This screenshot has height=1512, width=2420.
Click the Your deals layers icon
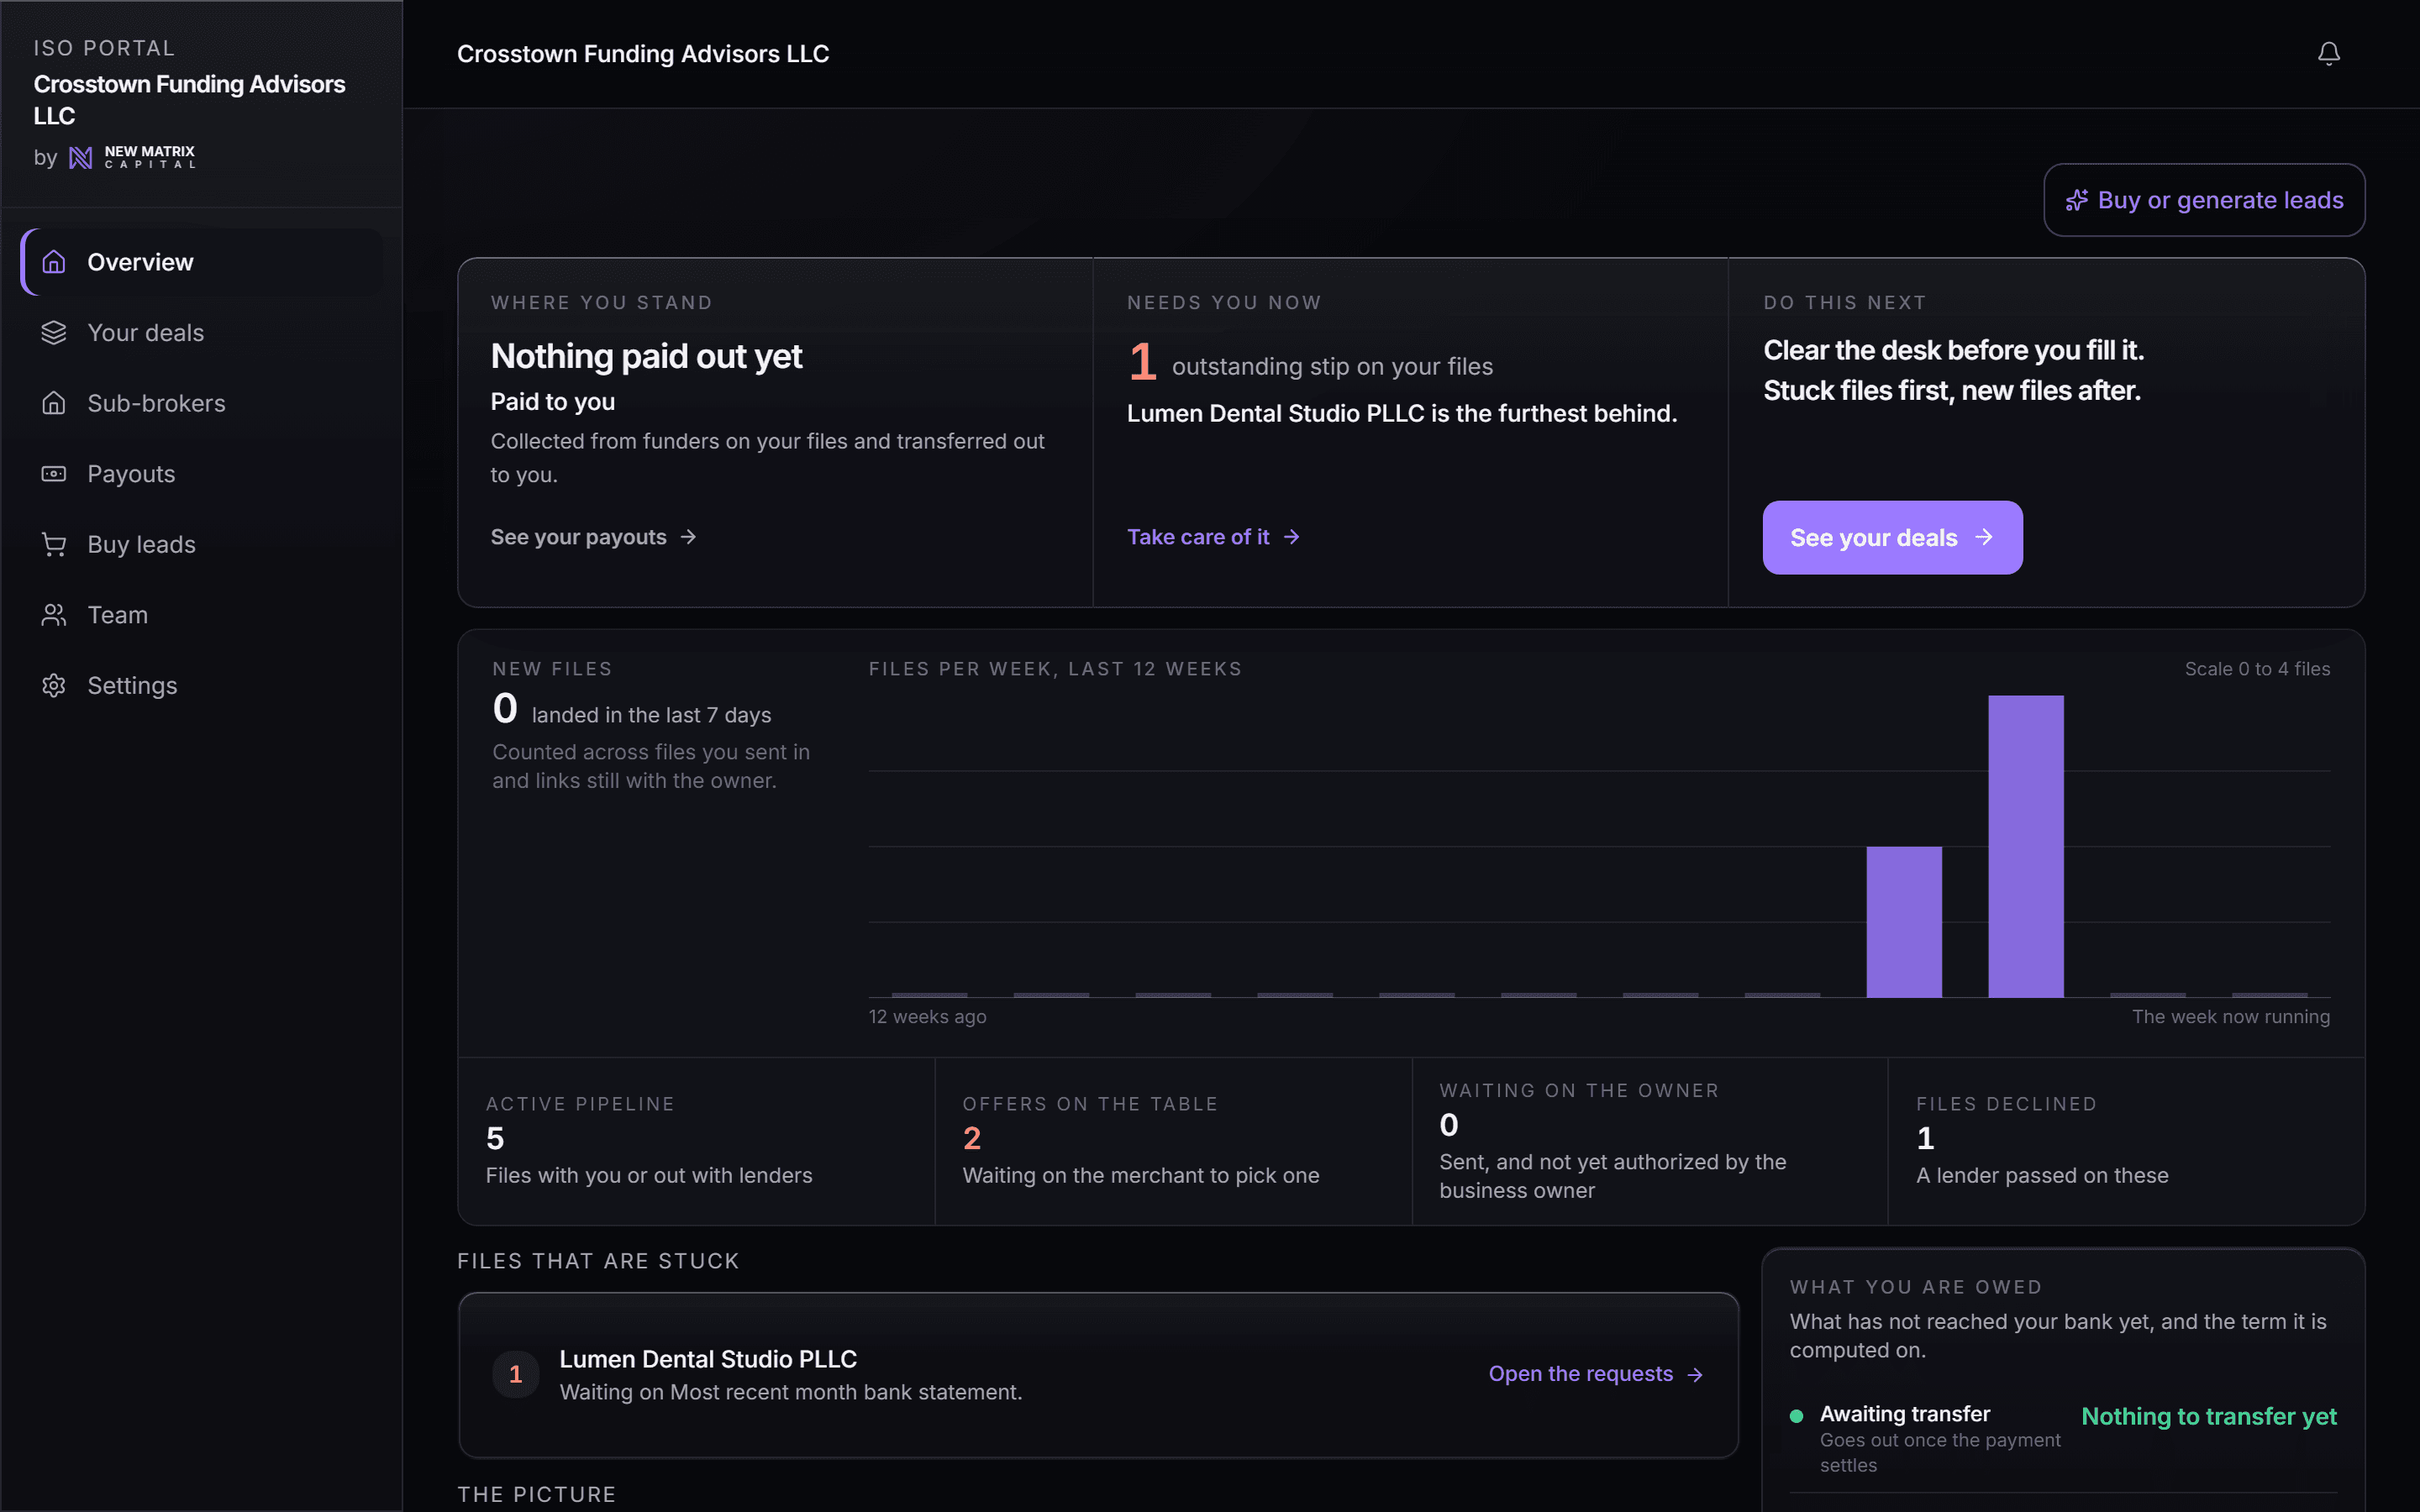(x=54, y=333)
